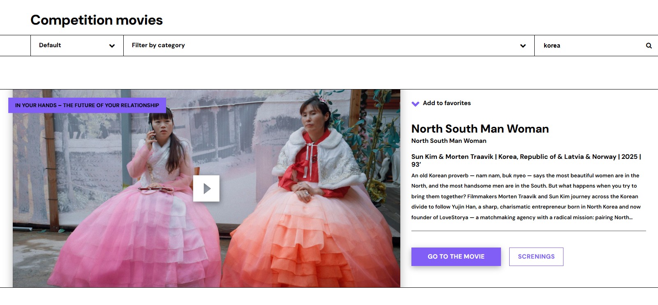The height and width of the screenshot is (305, 658).
Task: Click the Default label in the sort box
Action: (50, 45)
